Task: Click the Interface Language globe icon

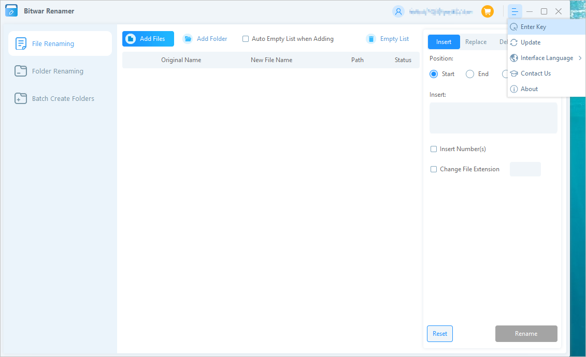Action: point(514,58)
